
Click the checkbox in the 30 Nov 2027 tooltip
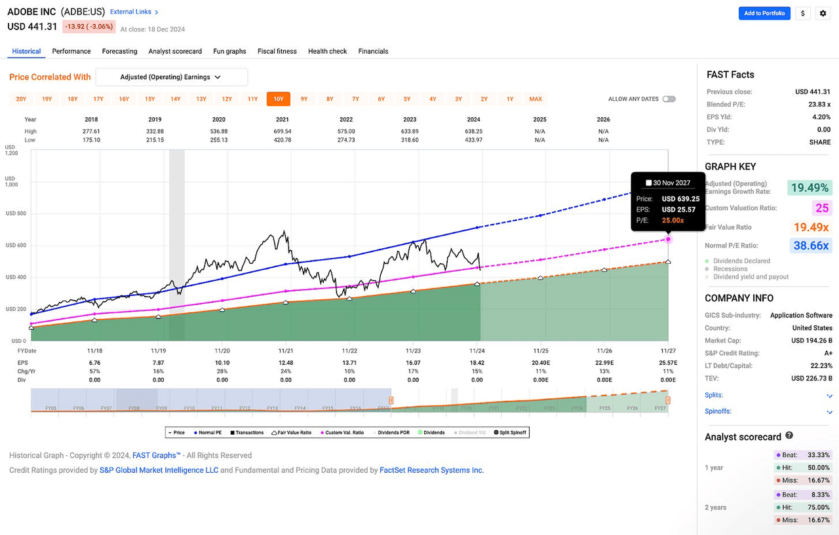(648, 183)
